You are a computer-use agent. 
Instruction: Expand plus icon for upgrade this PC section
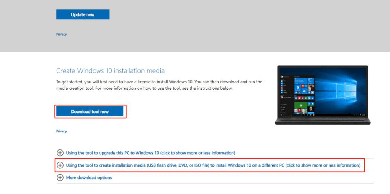pos(60,153)
